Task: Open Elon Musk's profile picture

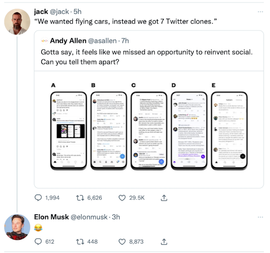Action: (x=17, y=227)
